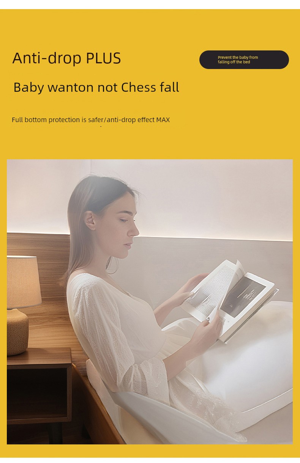Select the ceramic lamp base
The width and height of the screenshot is (300, 463).
(x=17, y=332)
